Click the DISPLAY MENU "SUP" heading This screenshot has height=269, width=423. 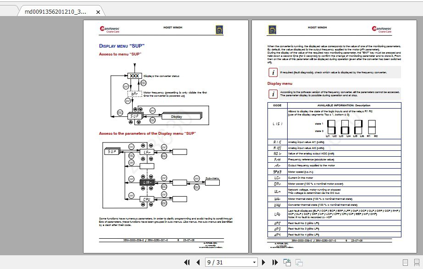coord(122,46)
